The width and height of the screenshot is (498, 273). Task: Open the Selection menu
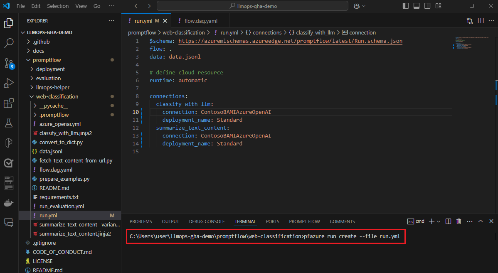[58, 6]
